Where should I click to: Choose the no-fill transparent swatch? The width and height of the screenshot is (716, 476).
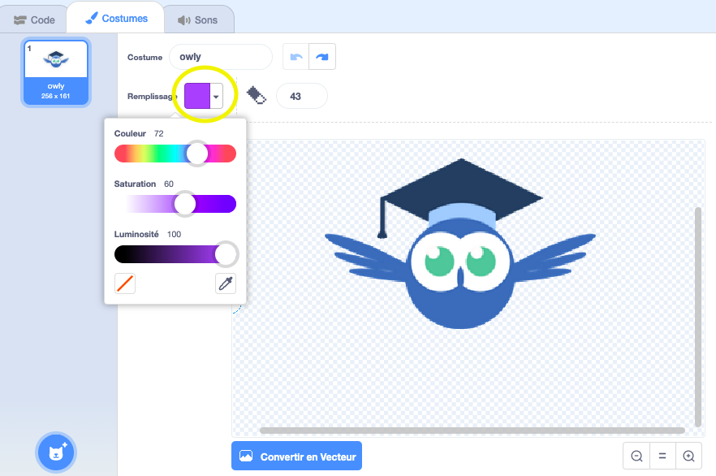pos(125,283)
